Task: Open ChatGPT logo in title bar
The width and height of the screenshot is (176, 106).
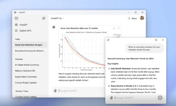Action: (x=15, y=13)
